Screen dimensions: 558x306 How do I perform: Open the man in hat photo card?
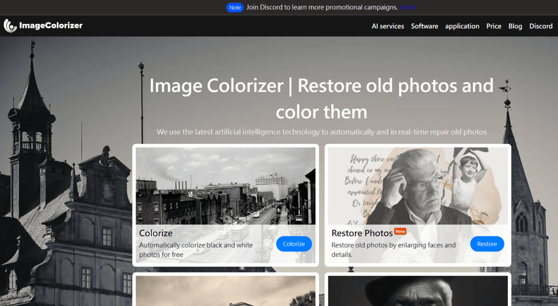click(x=417, y=291)
